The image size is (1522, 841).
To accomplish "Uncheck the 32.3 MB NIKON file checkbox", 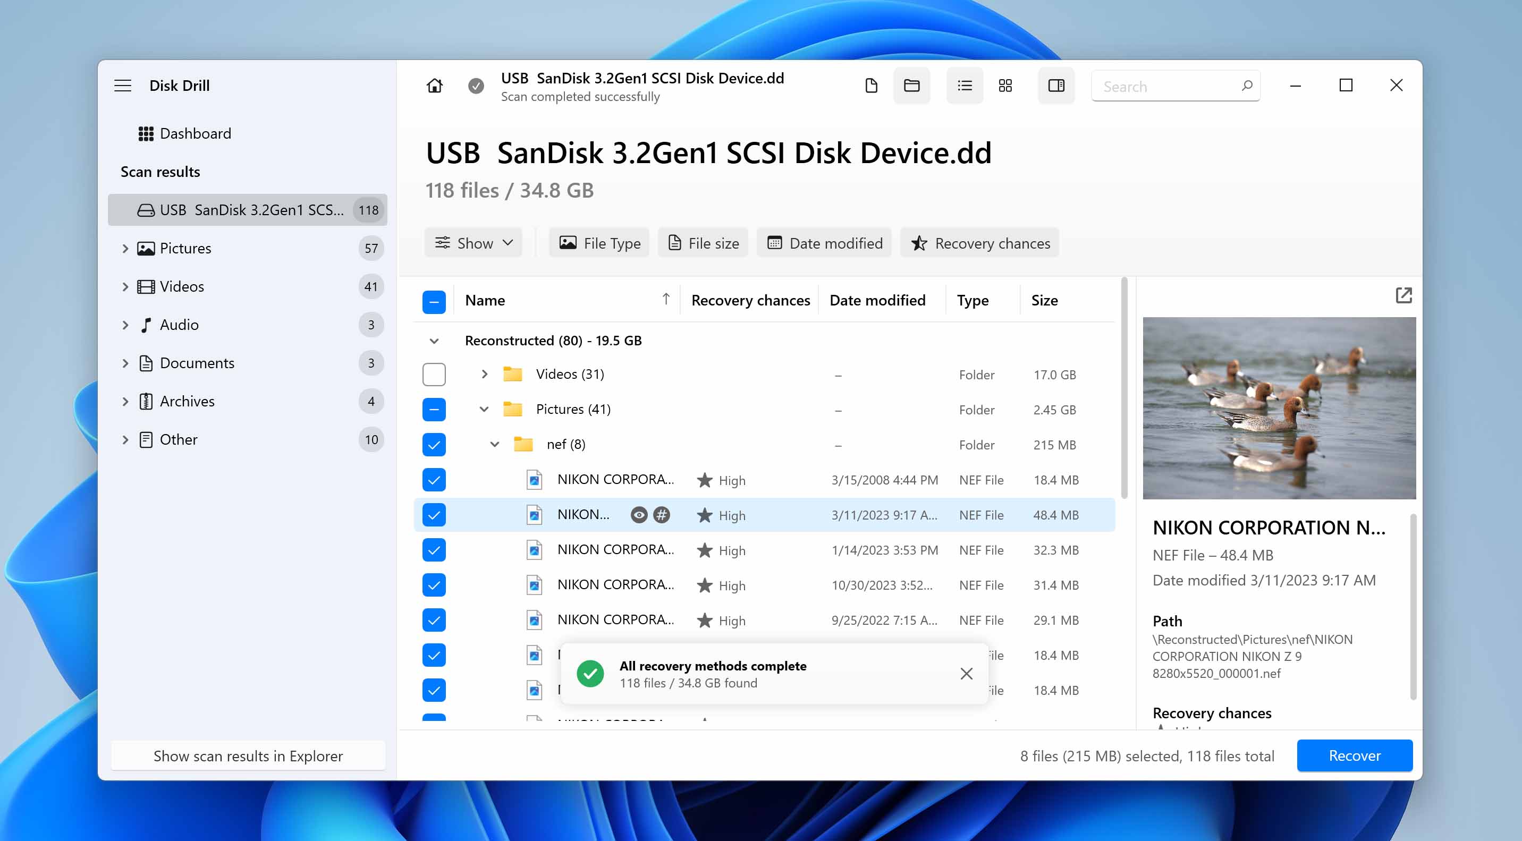I will coord(434,550).
